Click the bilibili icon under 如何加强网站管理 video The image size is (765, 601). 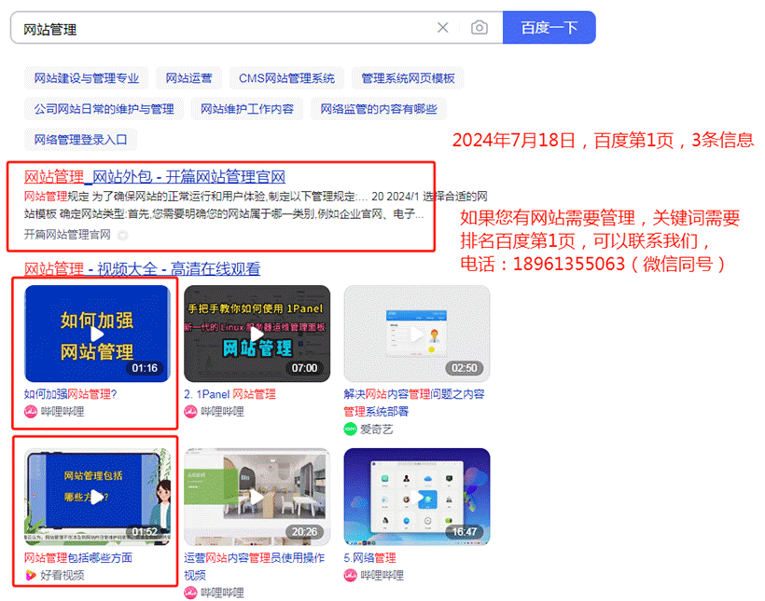point(31,412)
